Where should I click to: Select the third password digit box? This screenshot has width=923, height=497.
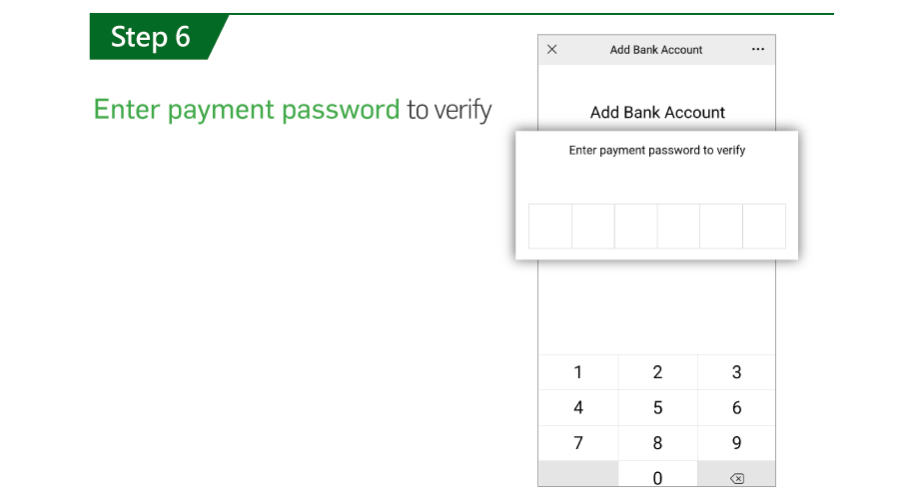coord(635,227)
